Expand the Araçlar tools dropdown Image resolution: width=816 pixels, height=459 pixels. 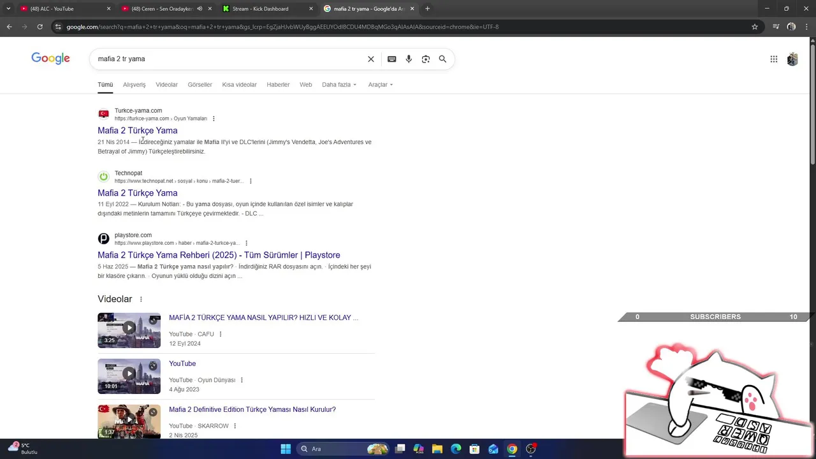(381, 85)
